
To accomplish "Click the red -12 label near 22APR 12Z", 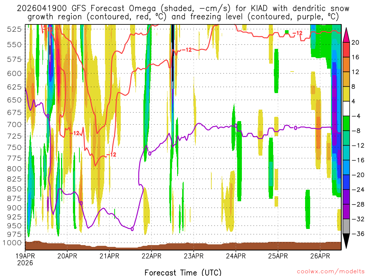I will pos(187,50).
